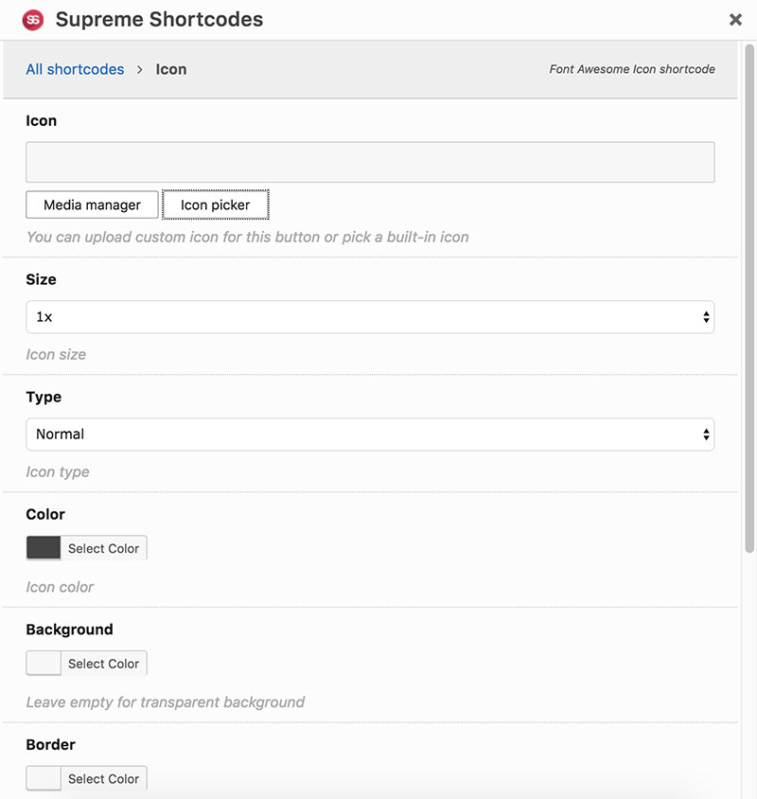Expand the Type dropdown set to Normal
This screenshot has width=757, height=799.
(x=360, y=435)
